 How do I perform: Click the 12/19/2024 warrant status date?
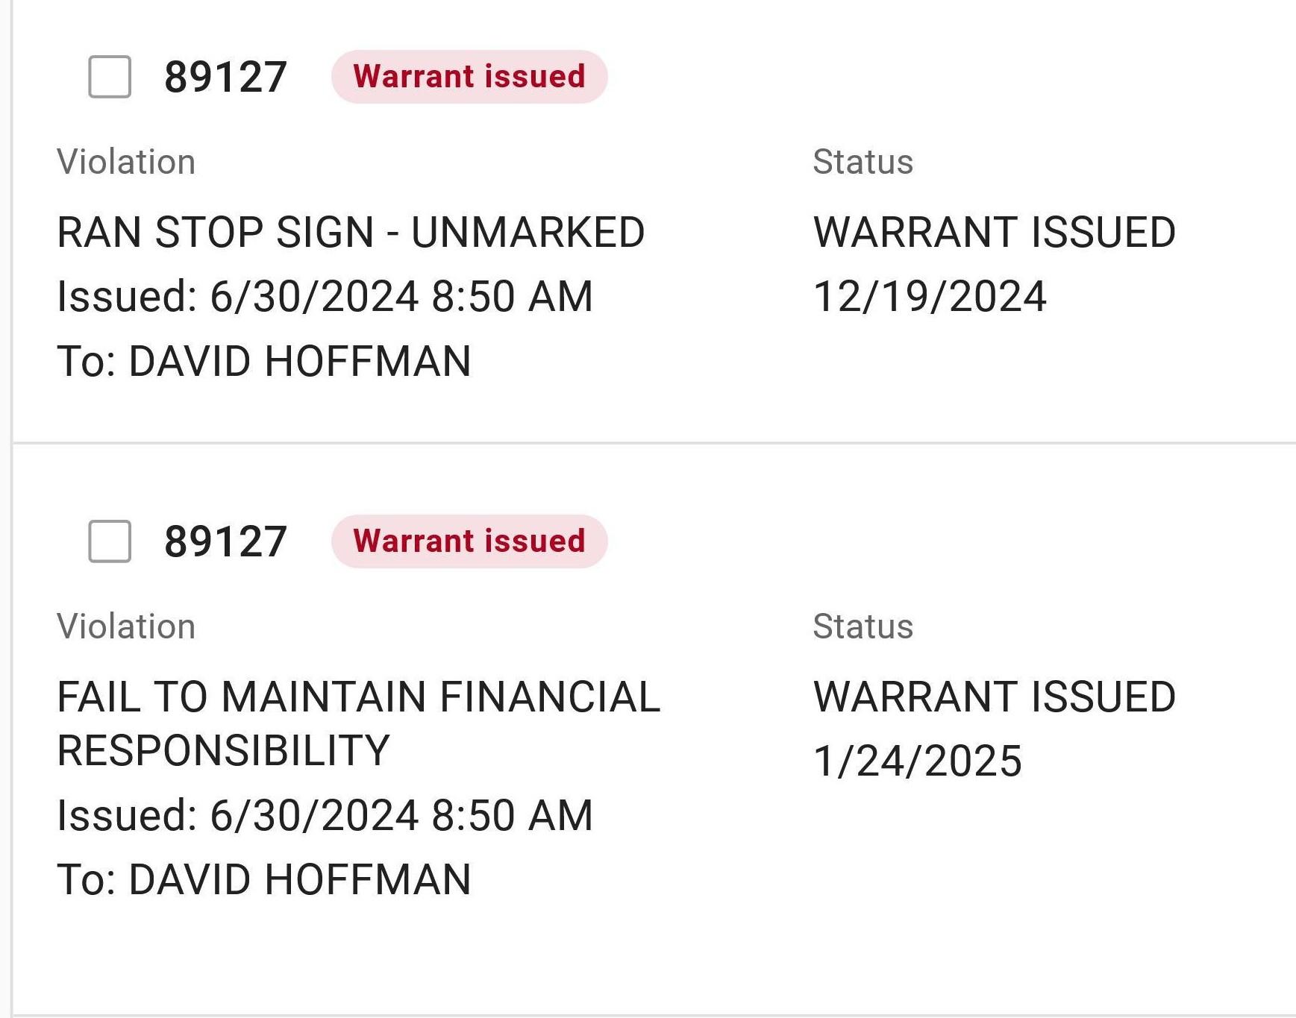[x=930, y=297]
